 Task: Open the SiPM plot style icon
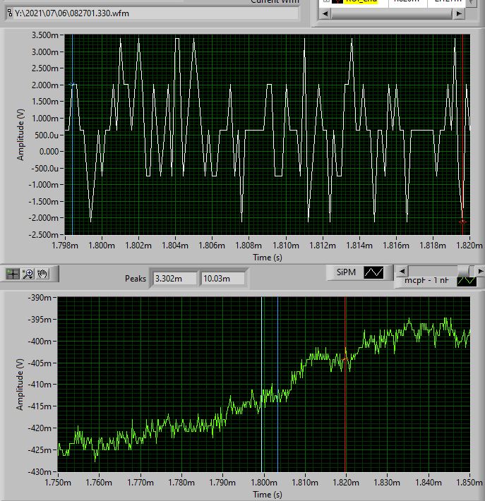373,272
